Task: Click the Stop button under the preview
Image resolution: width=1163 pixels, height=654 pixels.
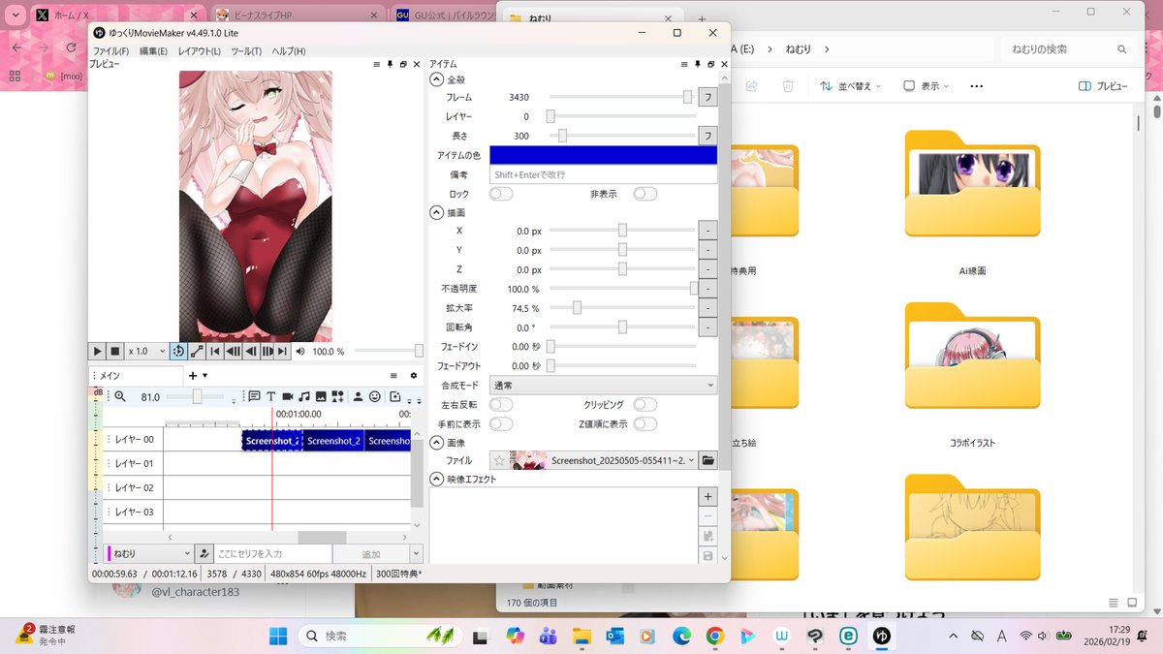Action: pos(114,351)
